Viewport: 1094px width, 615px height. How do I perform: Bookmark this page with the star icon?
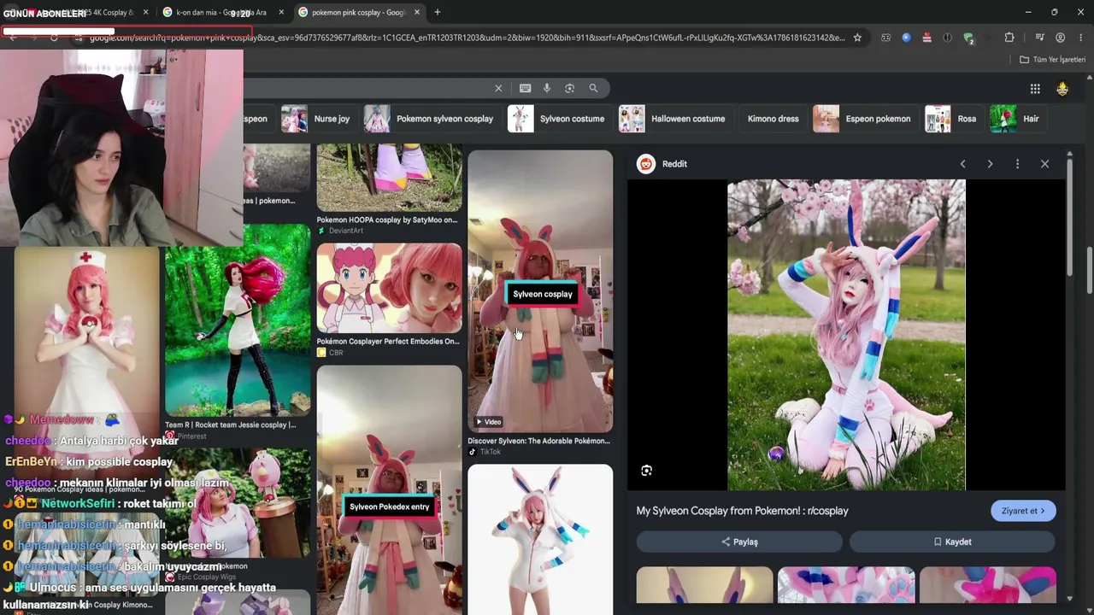coord(857,38)
